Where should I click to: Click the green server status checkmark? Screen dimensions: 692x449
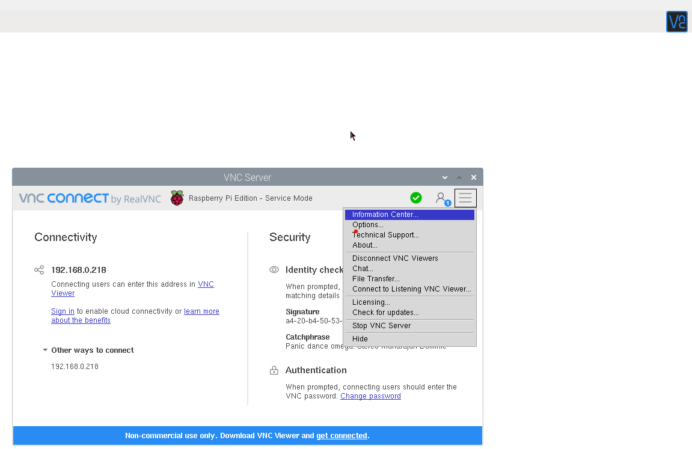coord(416,197)
